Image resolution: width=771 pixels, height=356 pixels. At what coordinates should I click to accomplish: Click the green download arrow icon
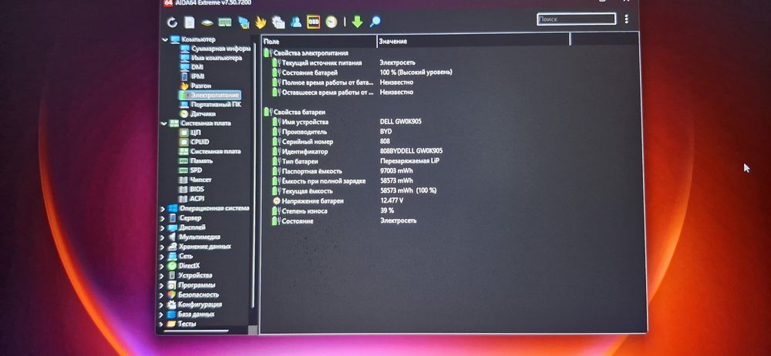click(x=358, y=22)
